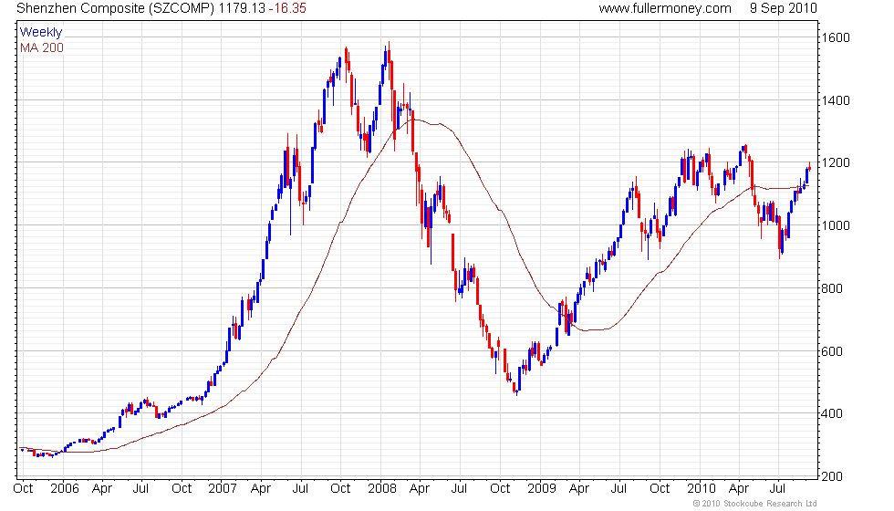Click the Stockcube Research Ltd copyright text

tap(755, 504)
